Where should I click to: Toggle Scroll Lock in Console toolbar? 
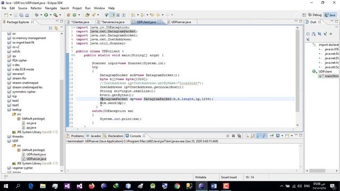pos(253,136)
